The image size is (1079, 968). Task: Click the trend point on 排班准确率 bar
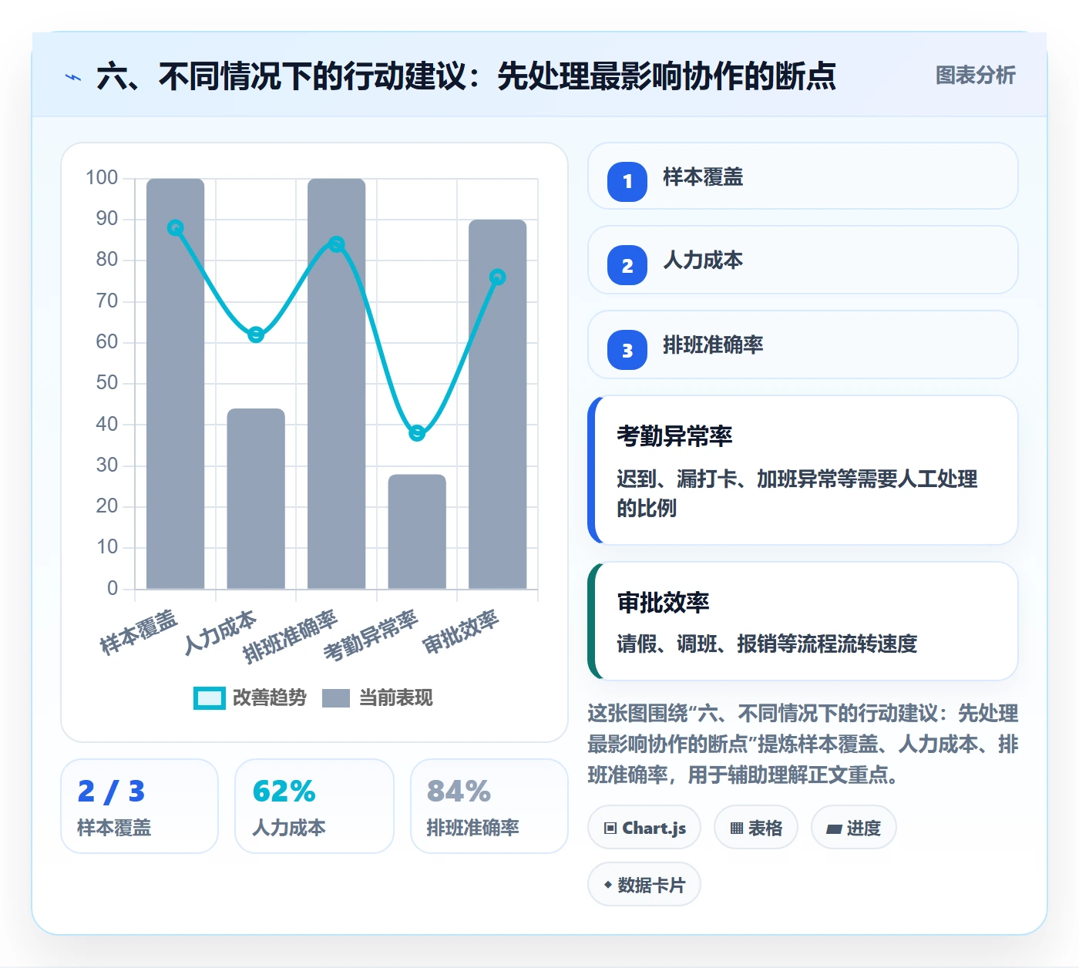337,244
